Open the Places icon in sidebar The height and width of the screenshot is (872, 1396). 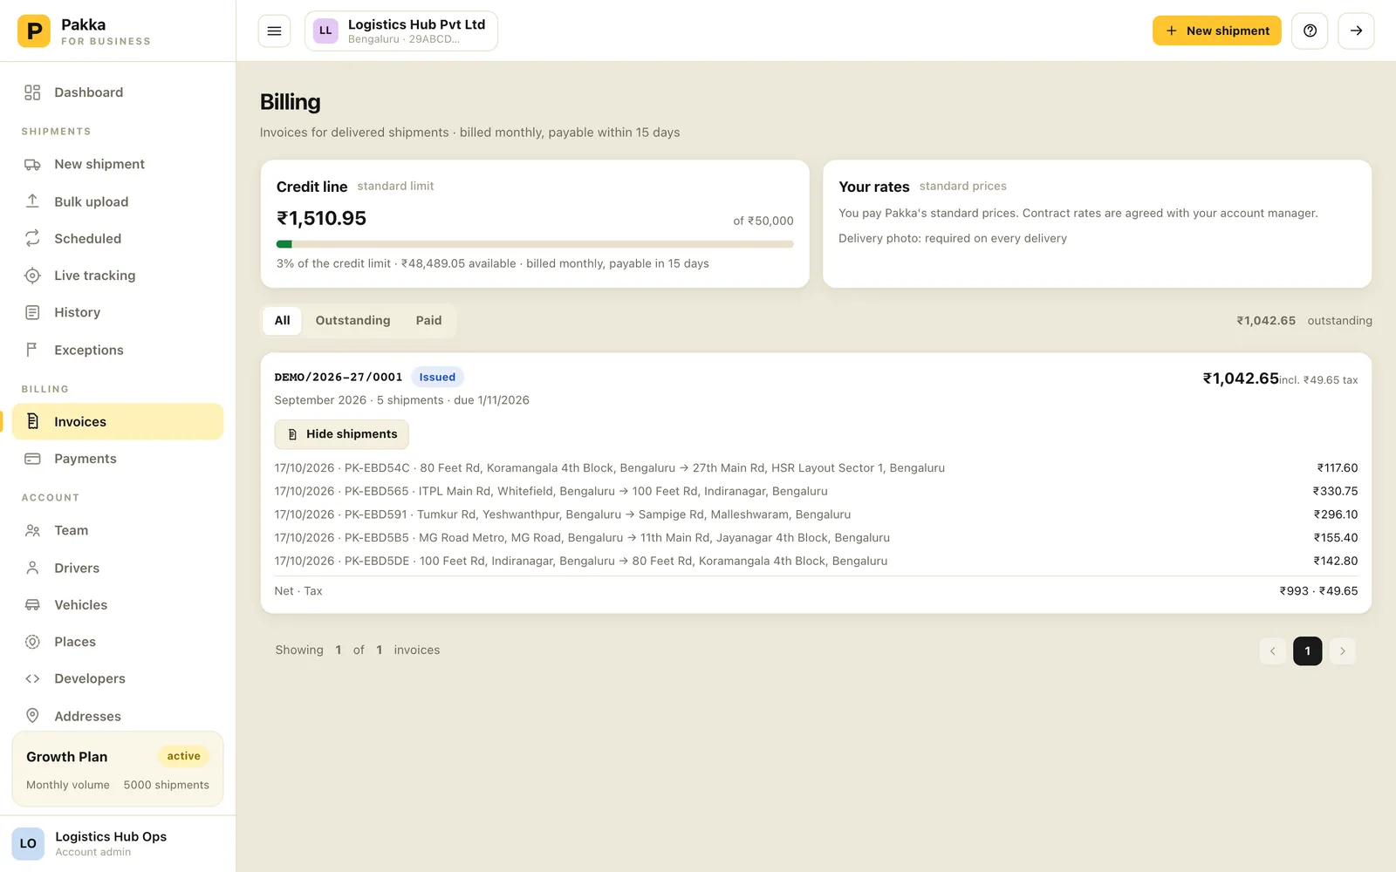(32, 642)
